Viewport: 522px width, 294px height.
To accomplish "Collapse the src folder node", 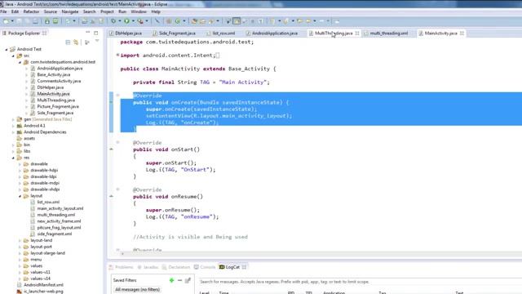I will tap(13, 56).
